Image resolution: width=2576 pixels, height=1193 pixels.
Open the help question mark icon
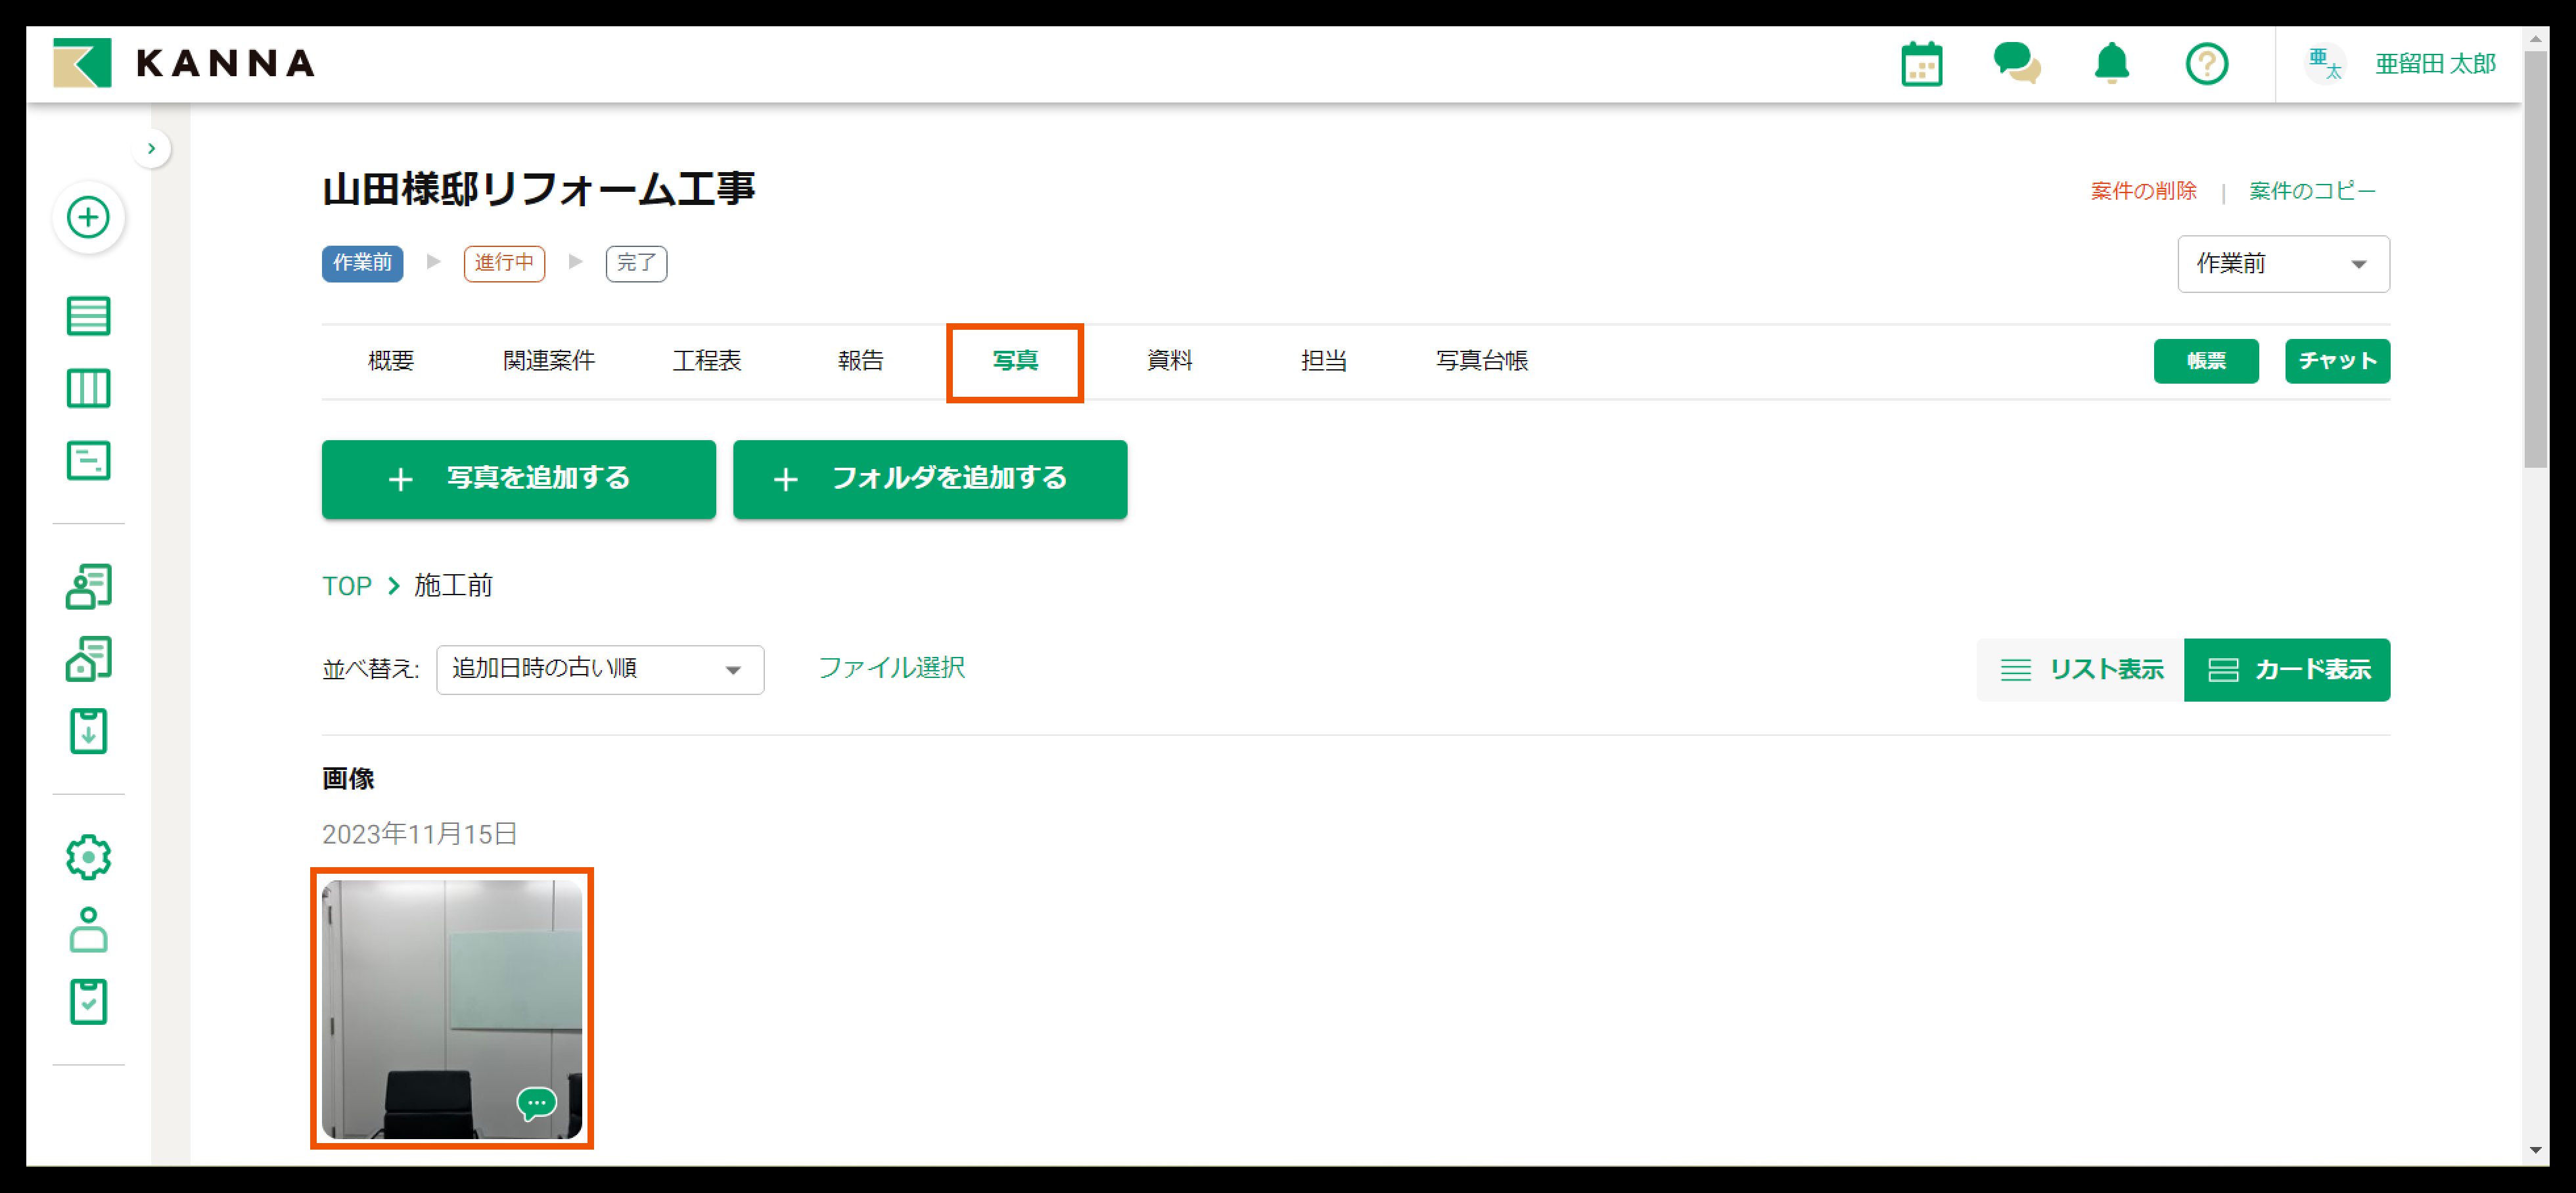point(2206,65)
